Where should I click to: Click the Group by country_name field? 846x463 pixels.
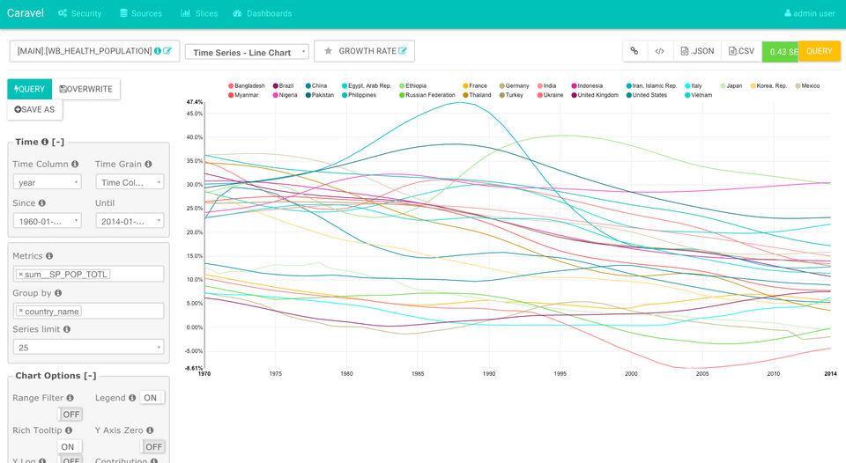point(88,311)
